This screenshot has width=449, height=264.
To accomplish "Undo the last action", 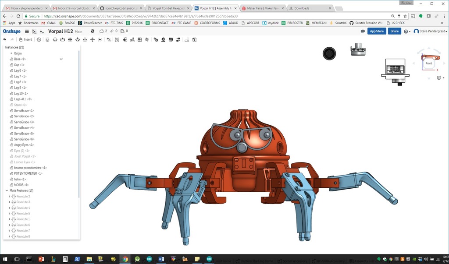I will point(5,39).
